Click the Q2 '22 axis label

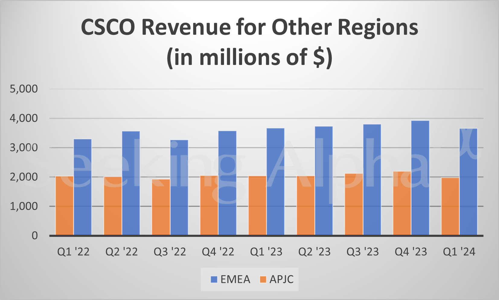[x=122, y=252]
